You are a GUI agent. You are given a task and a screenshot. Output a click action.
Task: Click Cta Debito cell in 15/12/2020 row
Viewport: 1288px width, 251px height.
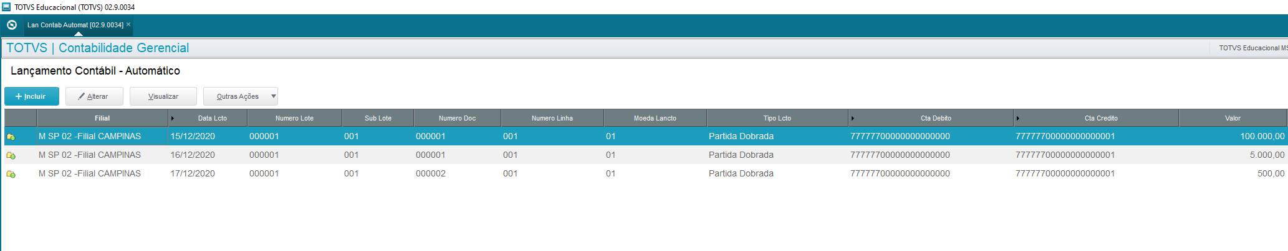900,136
